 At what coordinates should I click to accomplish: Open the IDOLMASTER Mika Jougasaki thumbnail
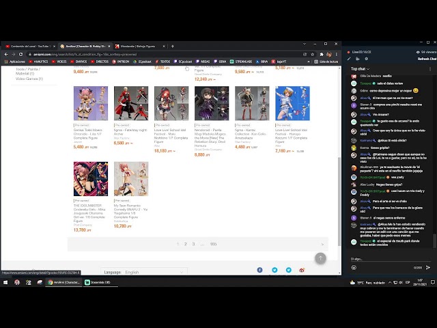91,179
